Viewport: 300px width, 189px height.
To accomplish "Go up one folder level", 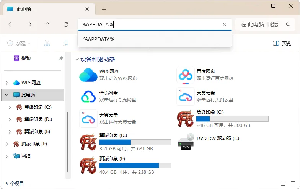I will [x=47, y=24].
